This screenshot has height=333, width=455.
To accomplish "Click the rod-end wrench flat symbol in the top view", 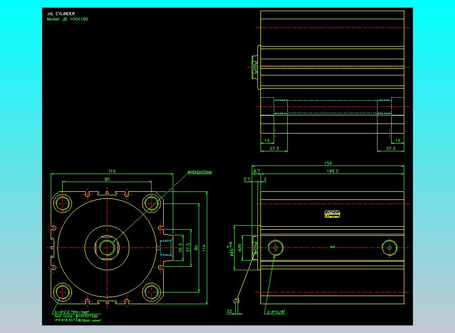I will [x=254, y=67].
